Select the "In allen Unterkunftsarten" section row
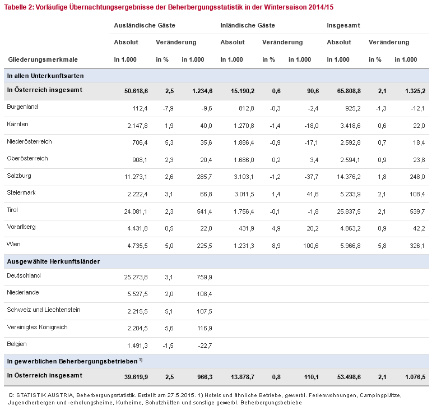The height and width of the screenshot is (410, 432). pyautogui.click(x=45, y=75)
